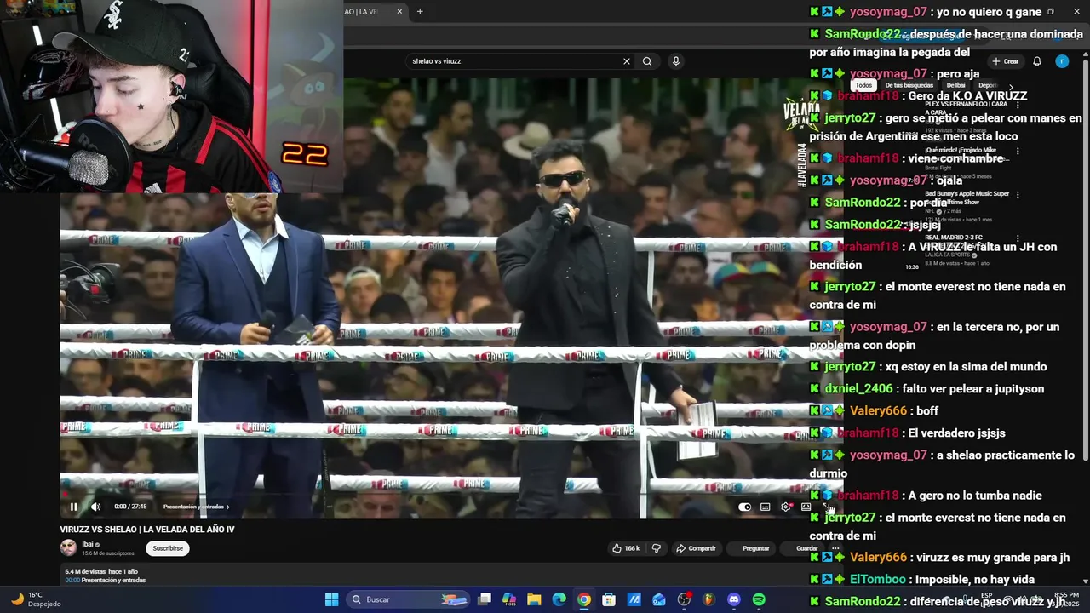1090x613 pixels.
Task: Open YouTube notifications bell
Action: (1037, 61)
